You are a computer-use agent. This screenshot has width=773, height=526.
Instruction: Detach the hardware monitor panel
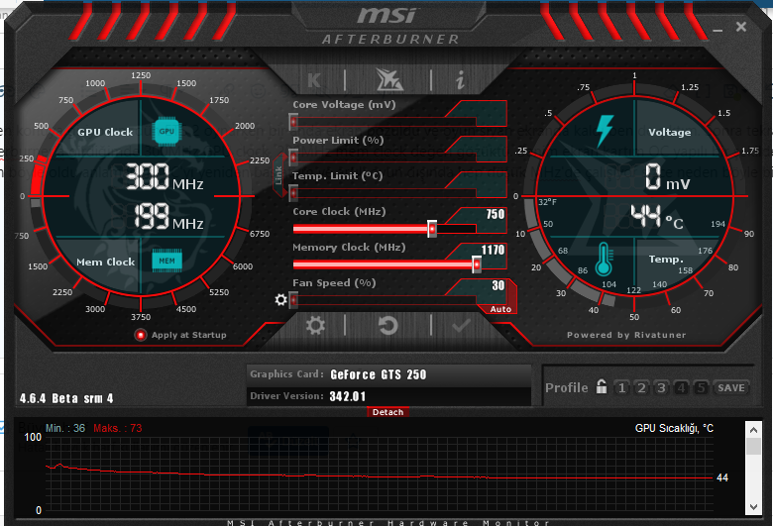point(387,412)
